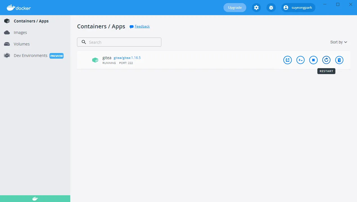The width and height of the screenshot is (357, 202).
Task: Restart the gitea container
Action: click(x=326, y=60)
